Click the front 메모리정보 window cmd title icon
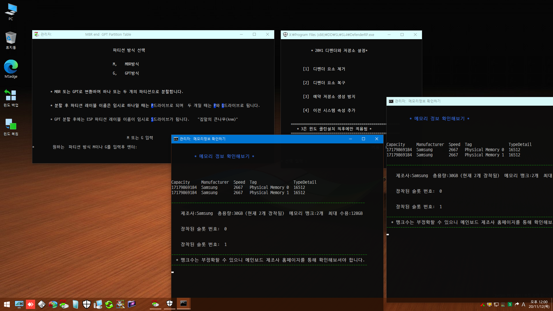Viewport: 553px width, 311px height. (x=176, y=139)
